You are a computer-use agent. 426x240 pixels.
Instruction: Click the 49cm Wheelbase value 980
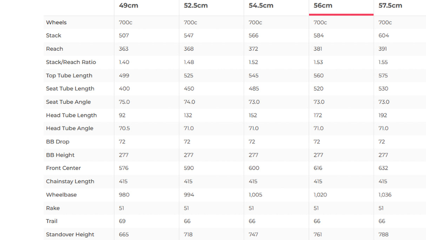[x=124, y=195]
